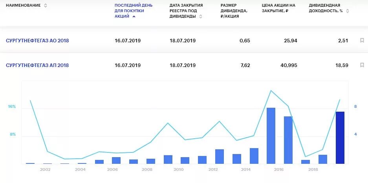Select dark blue 2019 dividend bar
This screenshot has width=368, height=183.
[340, 138]
